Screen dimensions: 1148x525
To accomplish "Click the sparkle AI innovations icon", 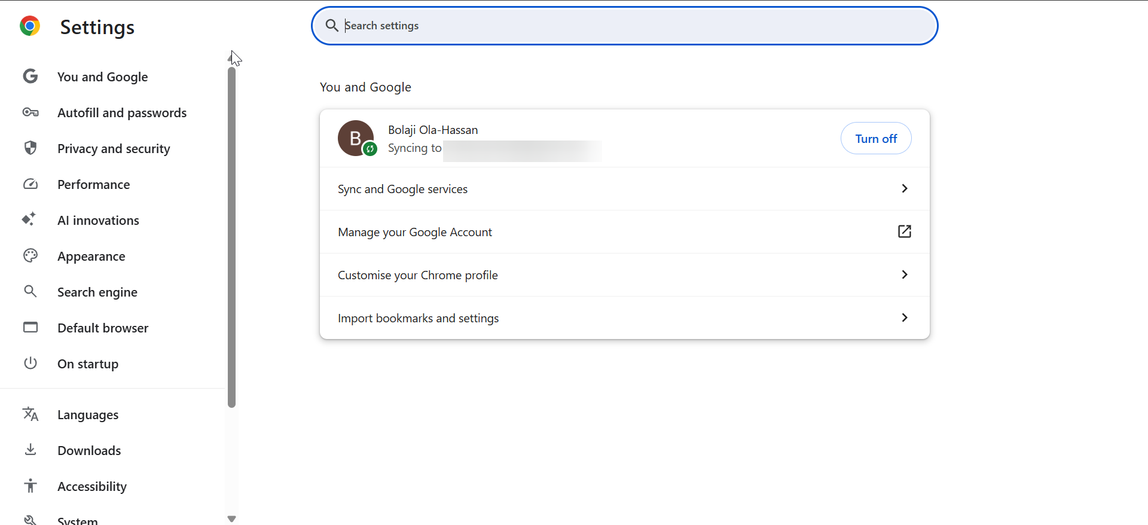I will coord(29,219).
